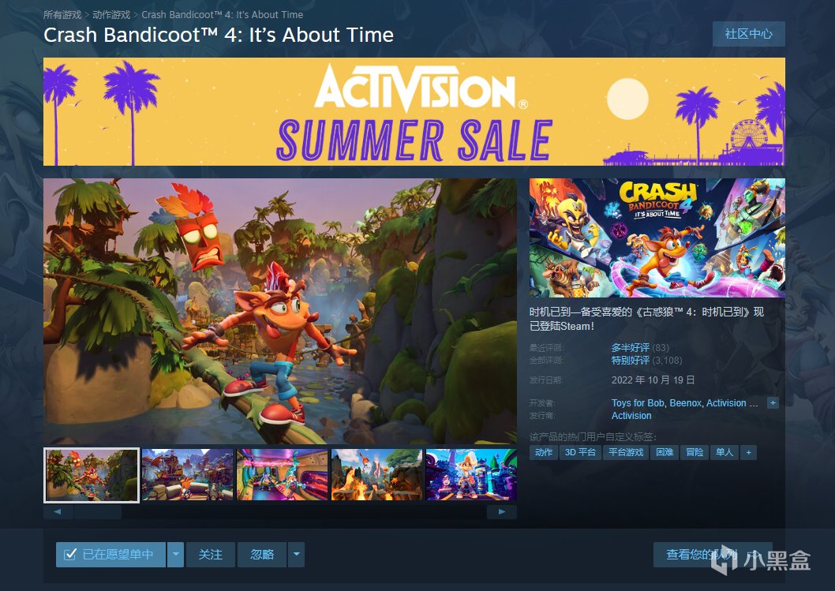The height and width of the screenshot is (591, 835).
Task: Open the 所有游戏 breadcrumb
Action: coord(62,15)
